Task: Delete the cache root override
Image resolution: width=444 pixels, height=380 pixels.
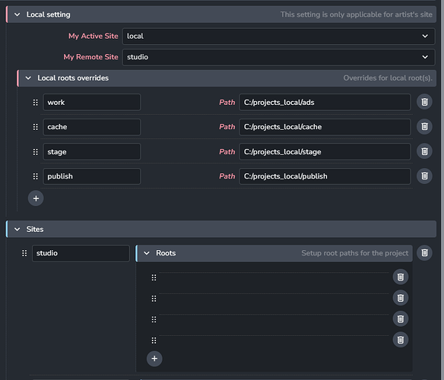Action: 424,127
